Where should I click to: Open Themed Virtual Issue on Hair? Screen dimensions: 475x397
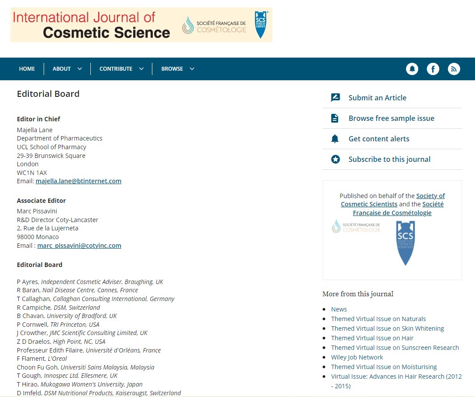(x=372, y=338)
